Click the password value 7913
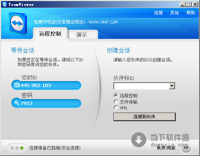Viewport: 200px width, 156px height. tap(27, 103)
